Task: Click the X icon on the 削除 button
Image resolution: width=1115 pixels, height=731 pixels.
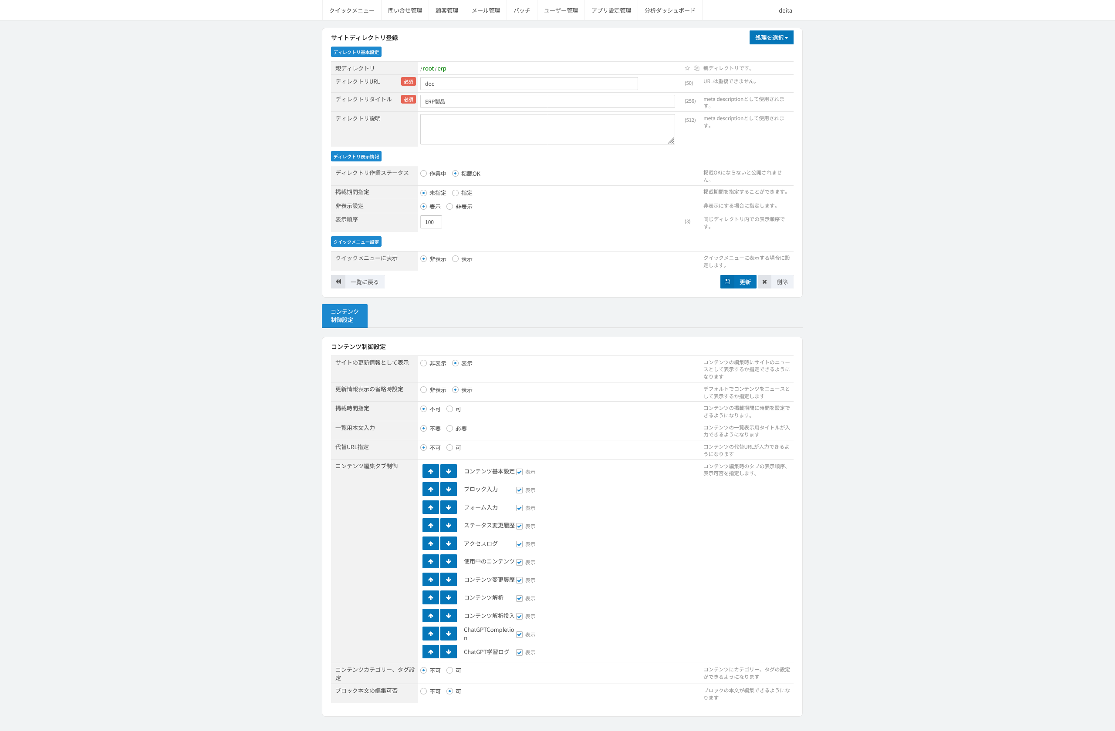Action: coord(764,282)
